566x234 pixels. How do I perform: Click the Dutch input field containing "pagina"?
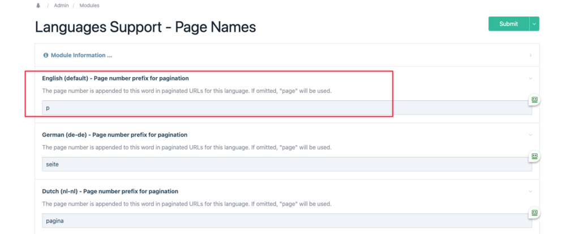pyautogui.click(x=283, y=221)
